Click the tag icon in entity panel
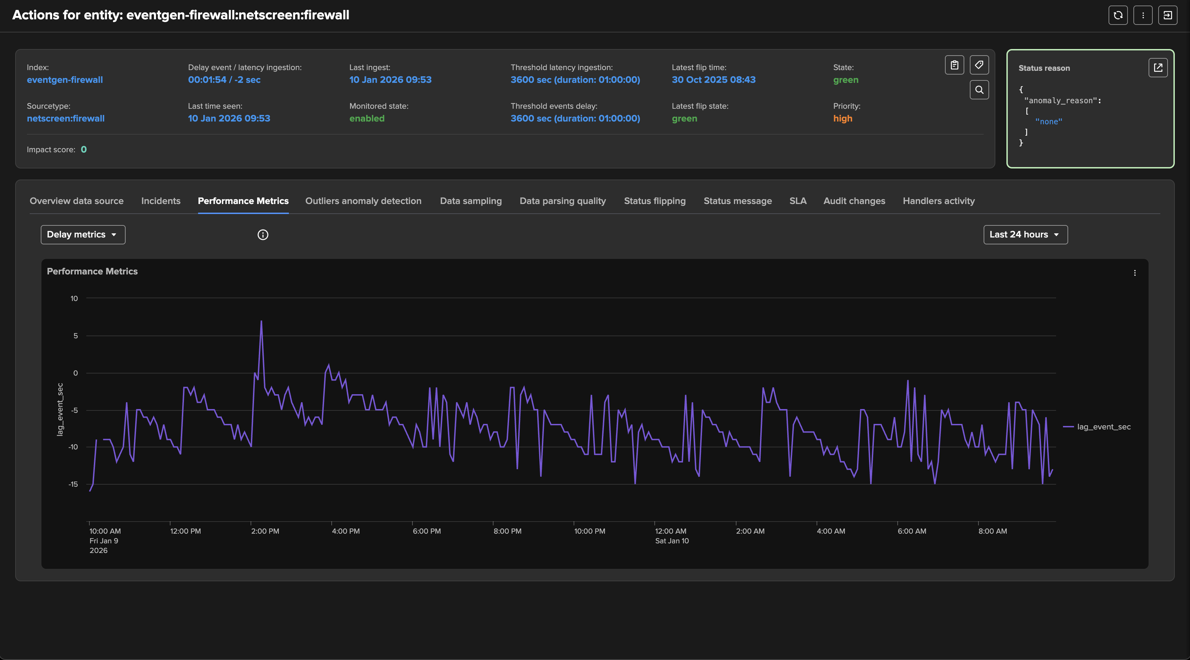Screen dimensions: 1190x660 point(979,65)
